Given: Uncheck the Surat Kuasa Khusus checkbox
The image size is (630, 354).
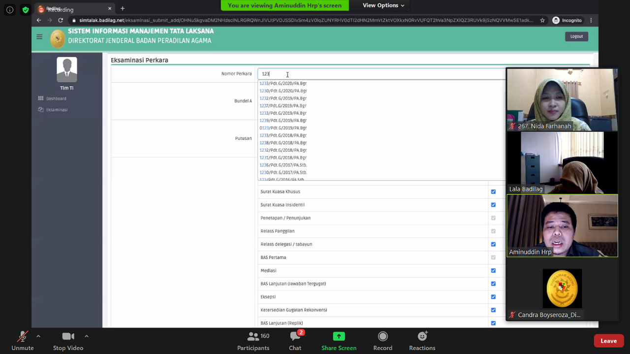Looking at the screenshot, I should coord(493,192).
